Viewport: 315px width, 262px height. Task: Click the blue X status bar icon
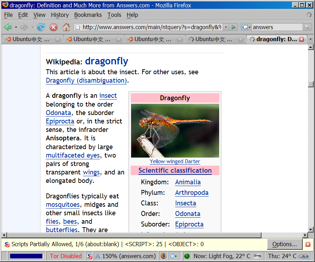coord(172,256)
